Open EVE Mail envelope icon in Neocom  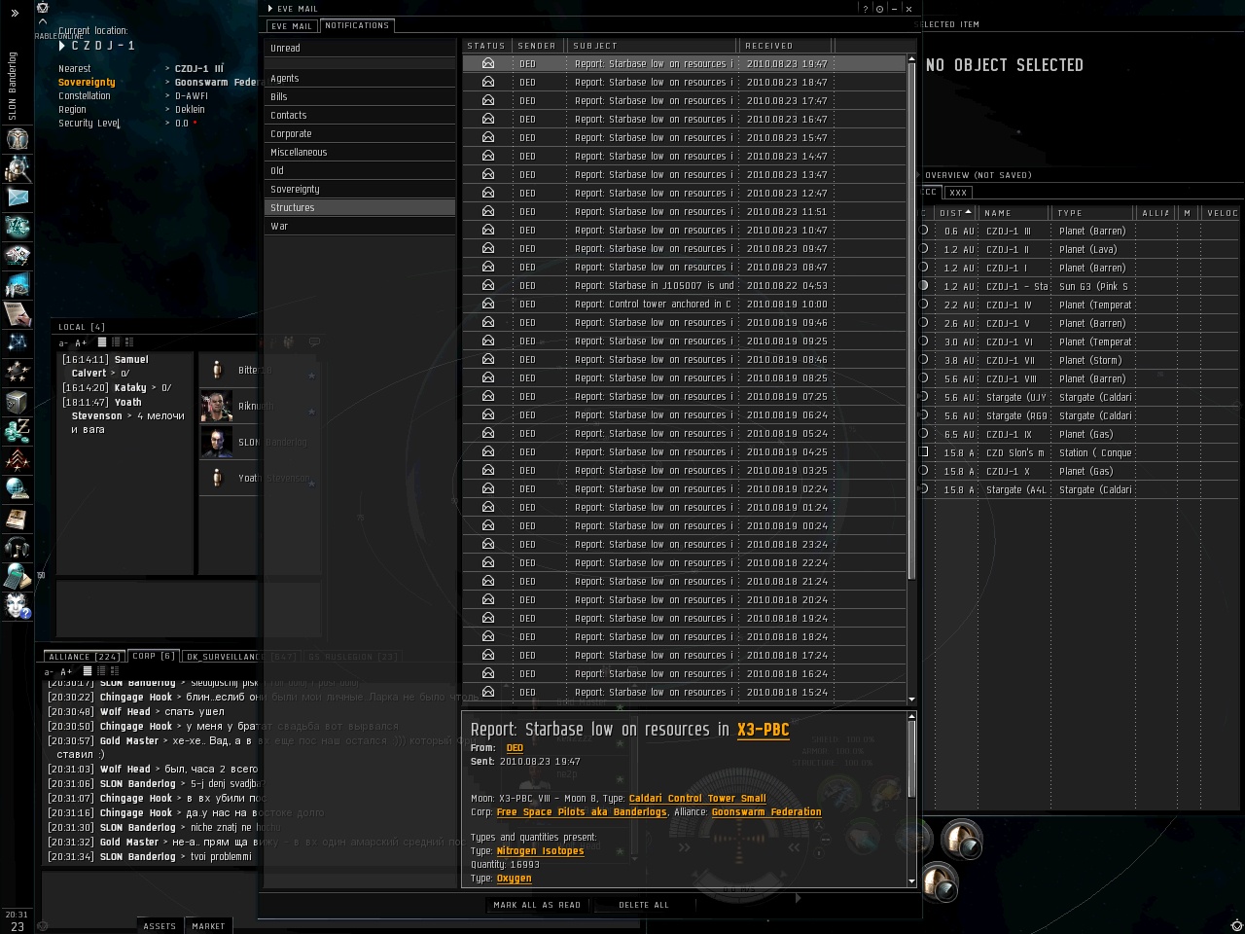coord(17,198)
